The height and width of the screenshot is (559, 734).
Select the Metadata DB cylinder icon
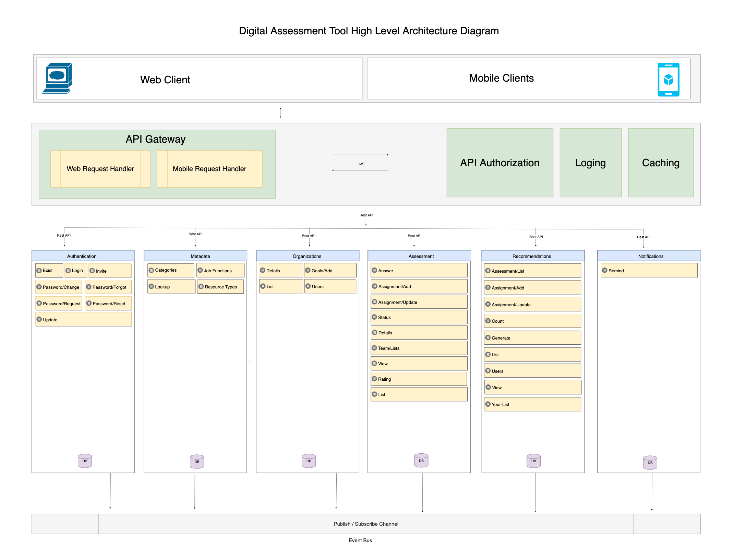[x=197, y=462]
